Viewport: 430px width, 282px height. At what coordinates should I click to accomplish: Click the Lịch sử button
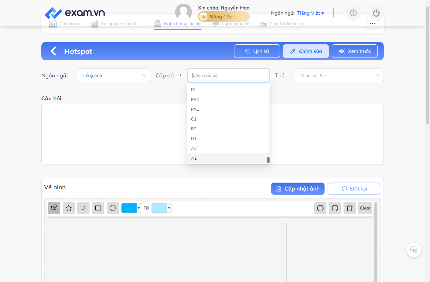tap(257, 51)
